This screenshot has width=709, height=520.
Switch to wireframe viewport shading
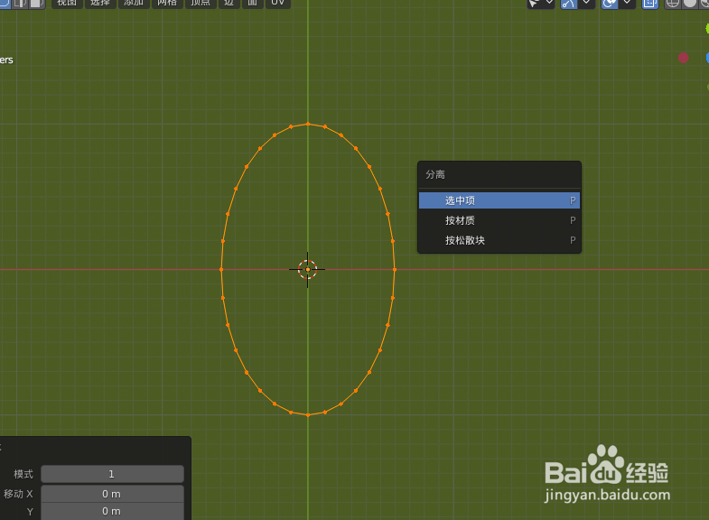pos(672,4)
